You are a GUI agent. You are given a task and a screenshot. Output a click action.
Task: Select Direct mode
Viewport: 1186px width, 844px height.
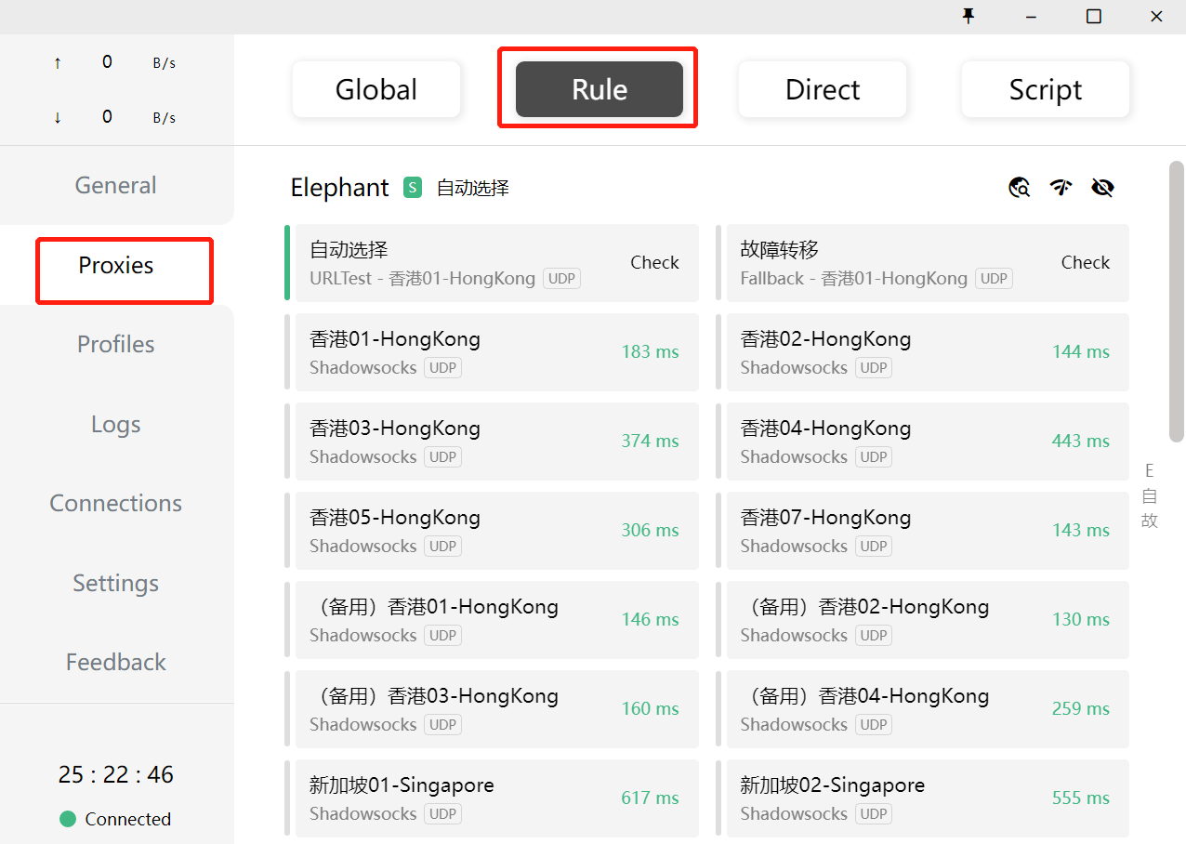[823, 89]
